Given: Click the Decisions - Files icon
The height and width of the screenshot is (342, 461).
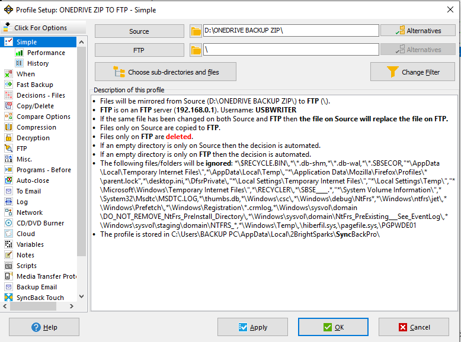Looking at the screenshot, I should [x=8, y=95].
